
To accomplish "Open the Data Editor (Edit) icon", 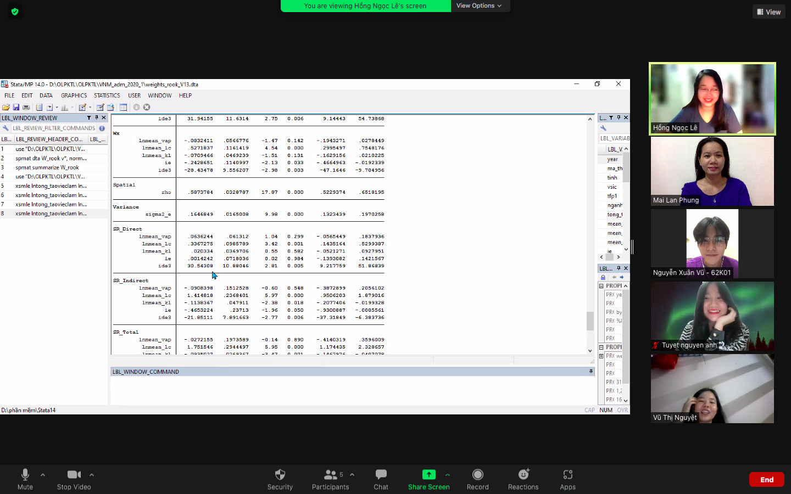I will click(100, 108).
